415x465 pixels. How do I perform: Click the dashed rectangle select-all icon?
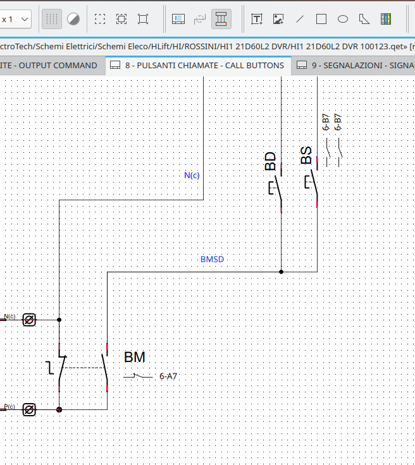(x=100, y=19)
